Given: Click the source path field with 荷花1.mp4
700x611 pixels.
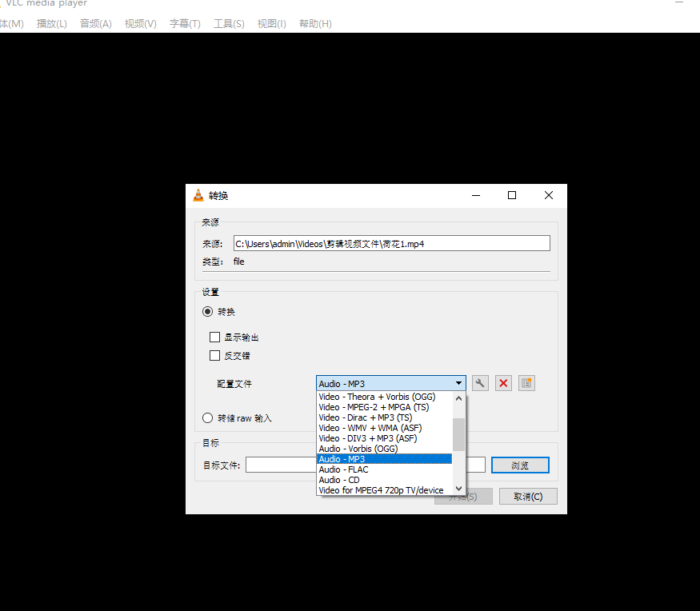Looking at the screenshot, I should coord(391,243).
